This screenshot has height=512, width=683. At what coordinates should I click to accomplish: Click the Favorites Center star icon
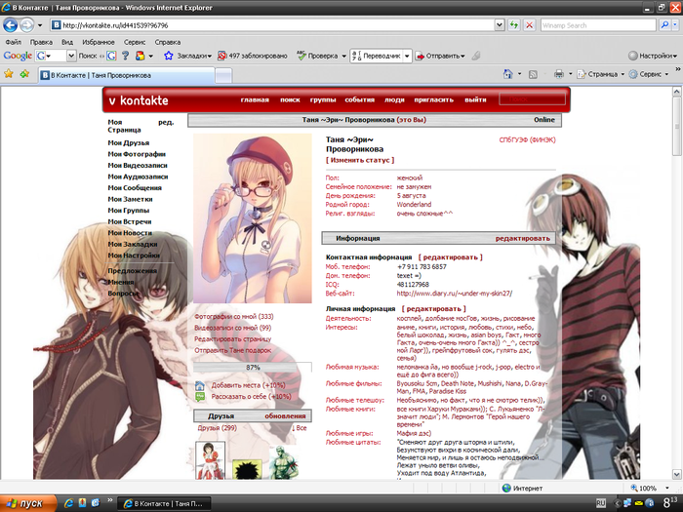click(8, 74)
